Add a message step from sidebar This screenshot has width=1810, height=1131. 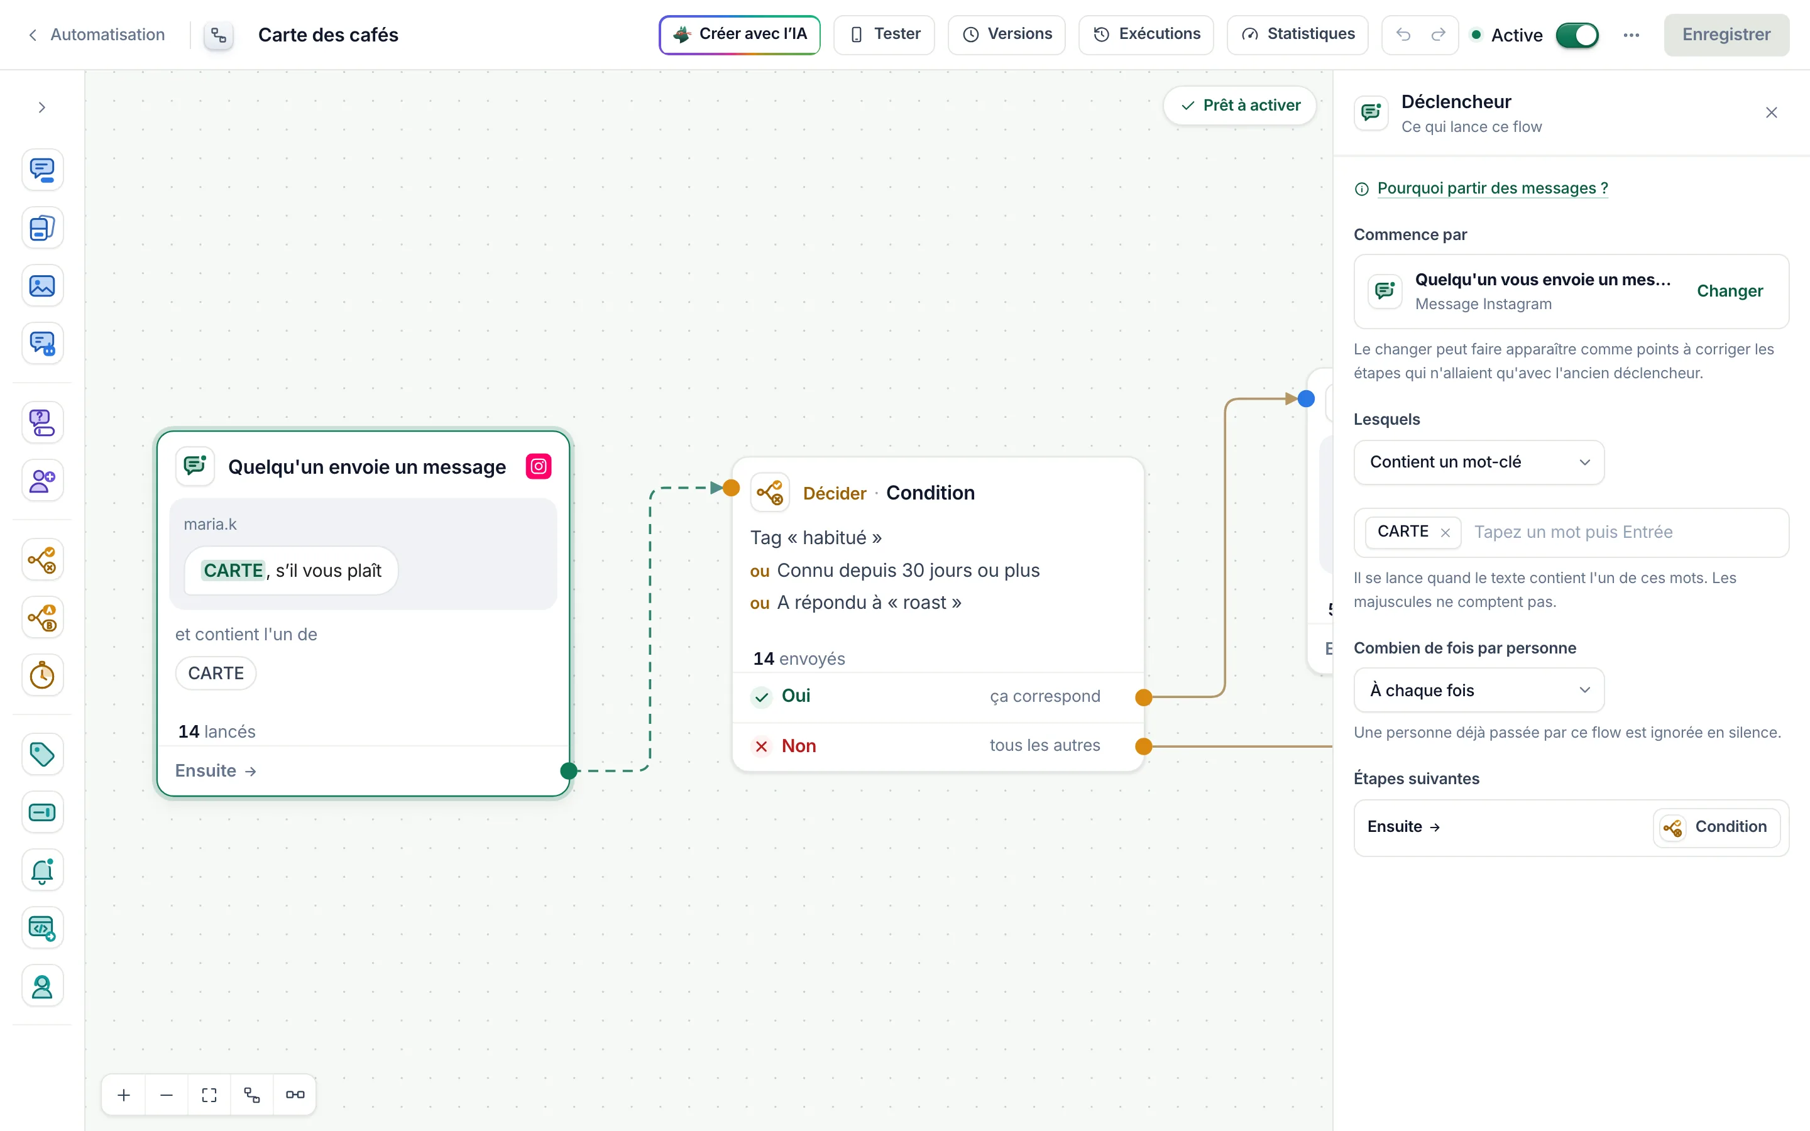click(42, 170)
